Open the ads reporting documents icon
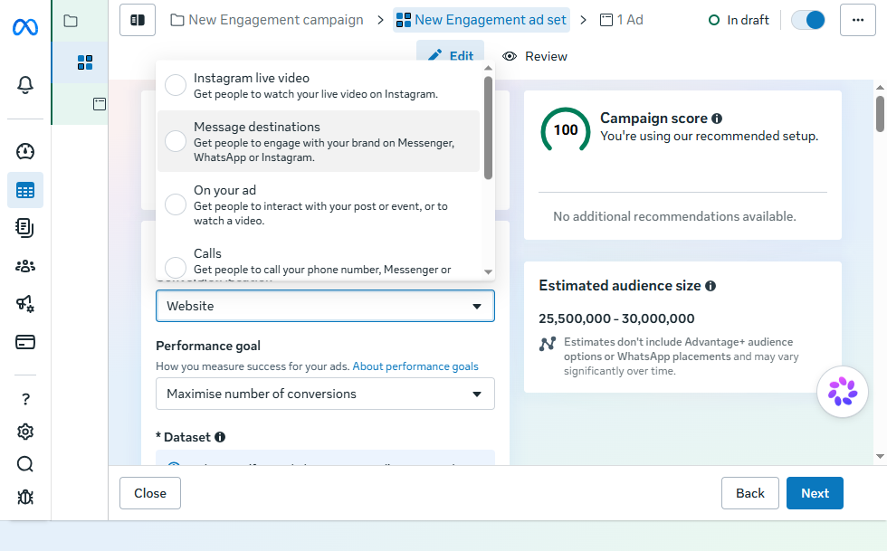 click(25, 228)
